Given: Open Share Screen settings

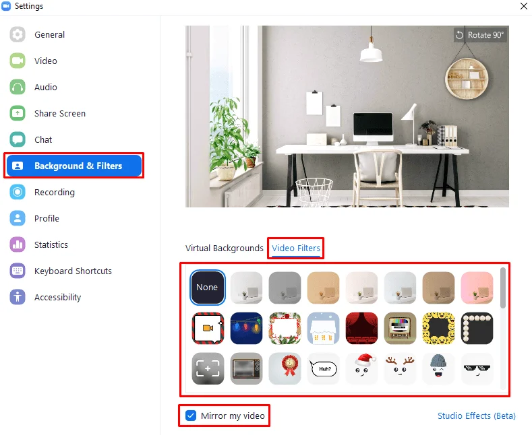Looking at the screenshot, I should pos(60,114).
